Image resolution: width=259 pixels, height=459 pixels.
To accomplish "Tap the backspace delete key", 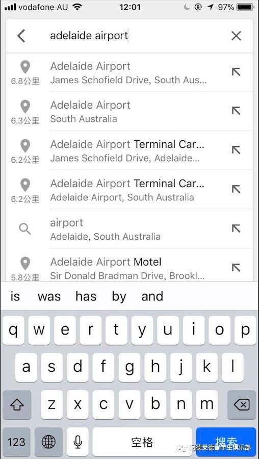I will (x=242, y=405).
